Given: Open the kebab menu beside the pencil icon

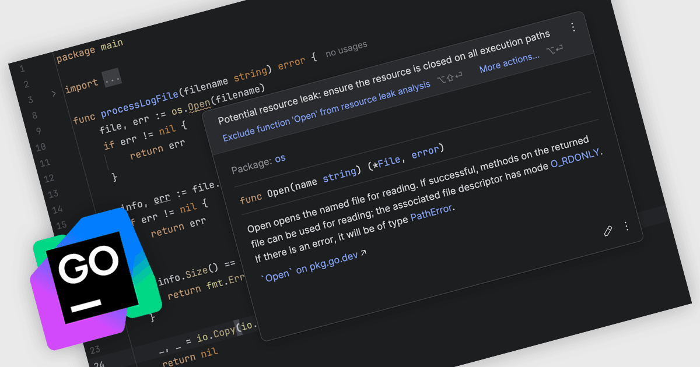Looking at the screenshot, I should 626,226.
